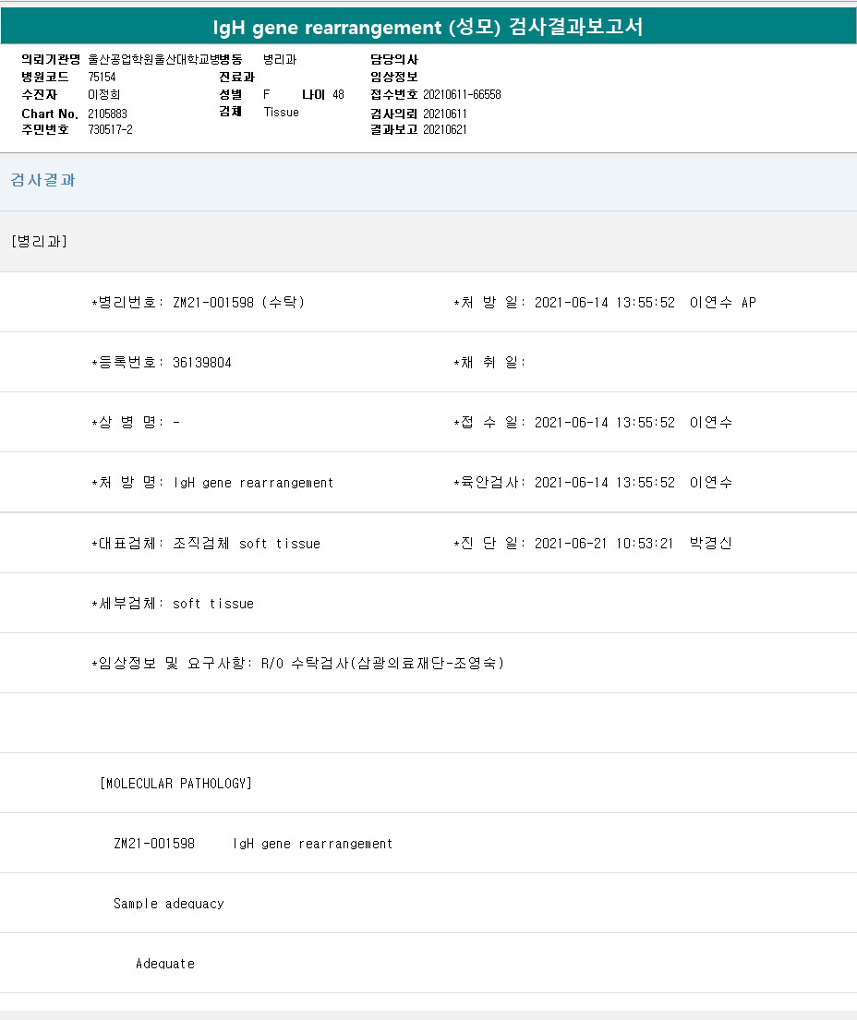Click the report title 'IgH gene rearrangement (성모) 검사결과보고서'
Image resolution: width=857 pixels, height=1020 pixels.
tap(428, 27)
